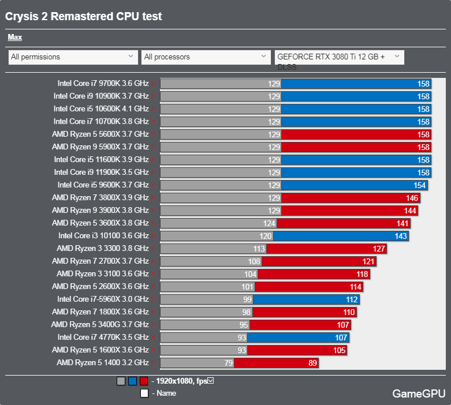Click red X next to Intel Core i3 10100

pos(153,236)
